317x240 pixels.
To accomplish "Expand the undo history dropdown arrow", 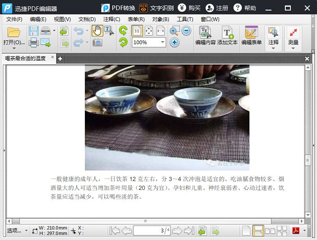I will [x=87, y=31].
